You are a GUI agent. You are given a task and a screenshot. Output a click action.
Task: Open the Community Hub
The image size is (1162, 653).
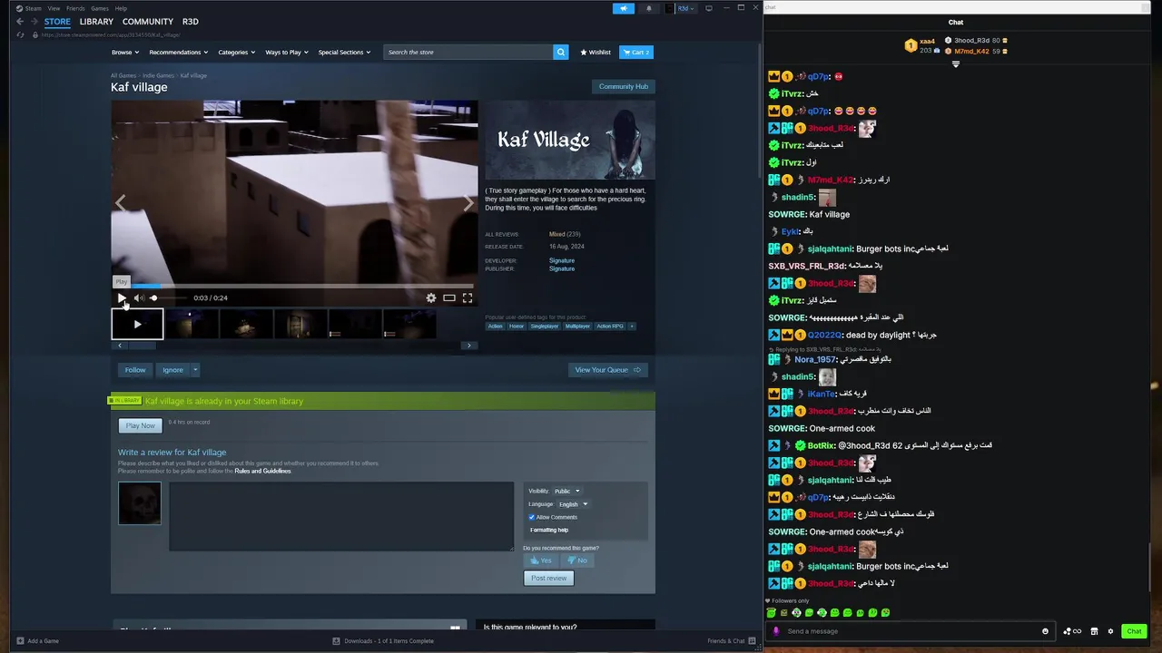coord(623,86)
